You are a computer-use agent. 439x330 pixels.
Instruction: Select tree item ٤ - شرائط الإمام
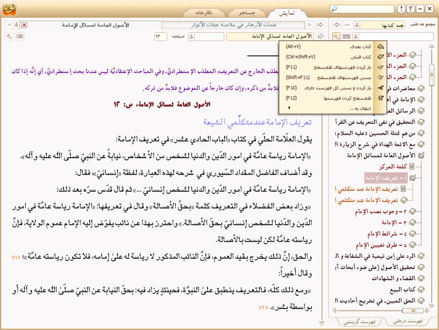coord(387,234)
